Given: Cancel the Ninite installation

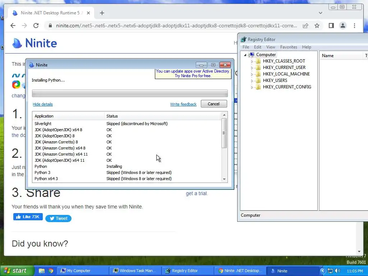Looking at the screenshot, I should pyautogui.click(x=214, y=104).
